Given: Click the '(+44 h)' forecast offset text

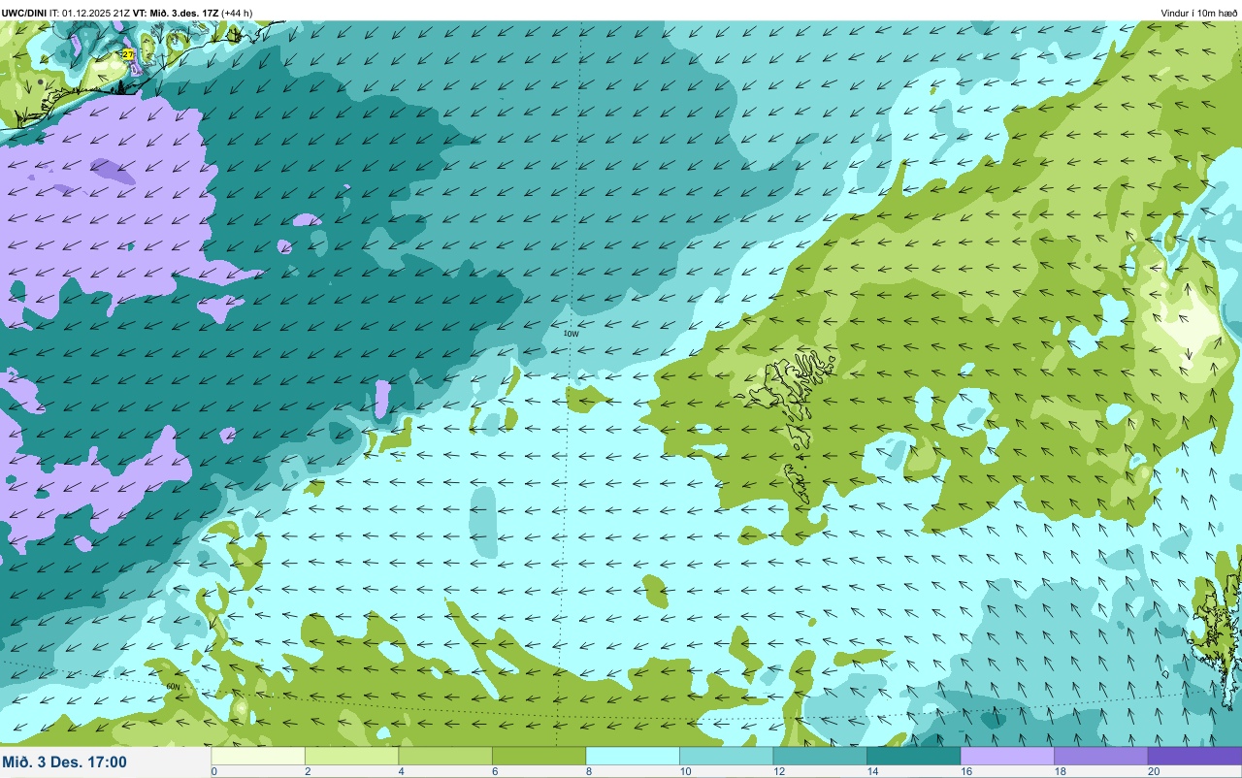Looking at the screenshot, I should (x=237, y=13).
